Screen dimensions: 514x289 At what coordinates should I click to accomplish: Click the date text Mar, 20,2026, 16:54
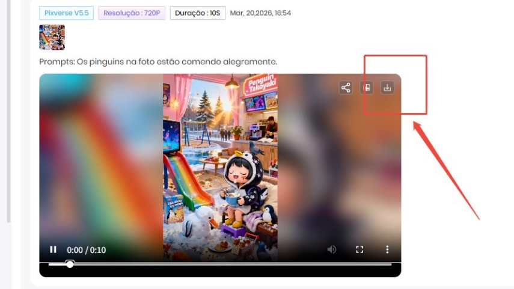260,13
